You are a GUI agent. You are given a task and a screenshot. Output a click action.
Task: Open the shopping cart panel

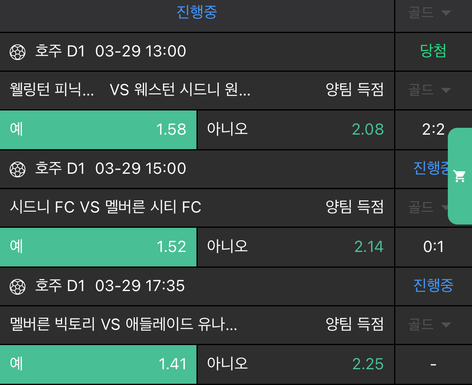pyautogui.click(x=460, y=176)
